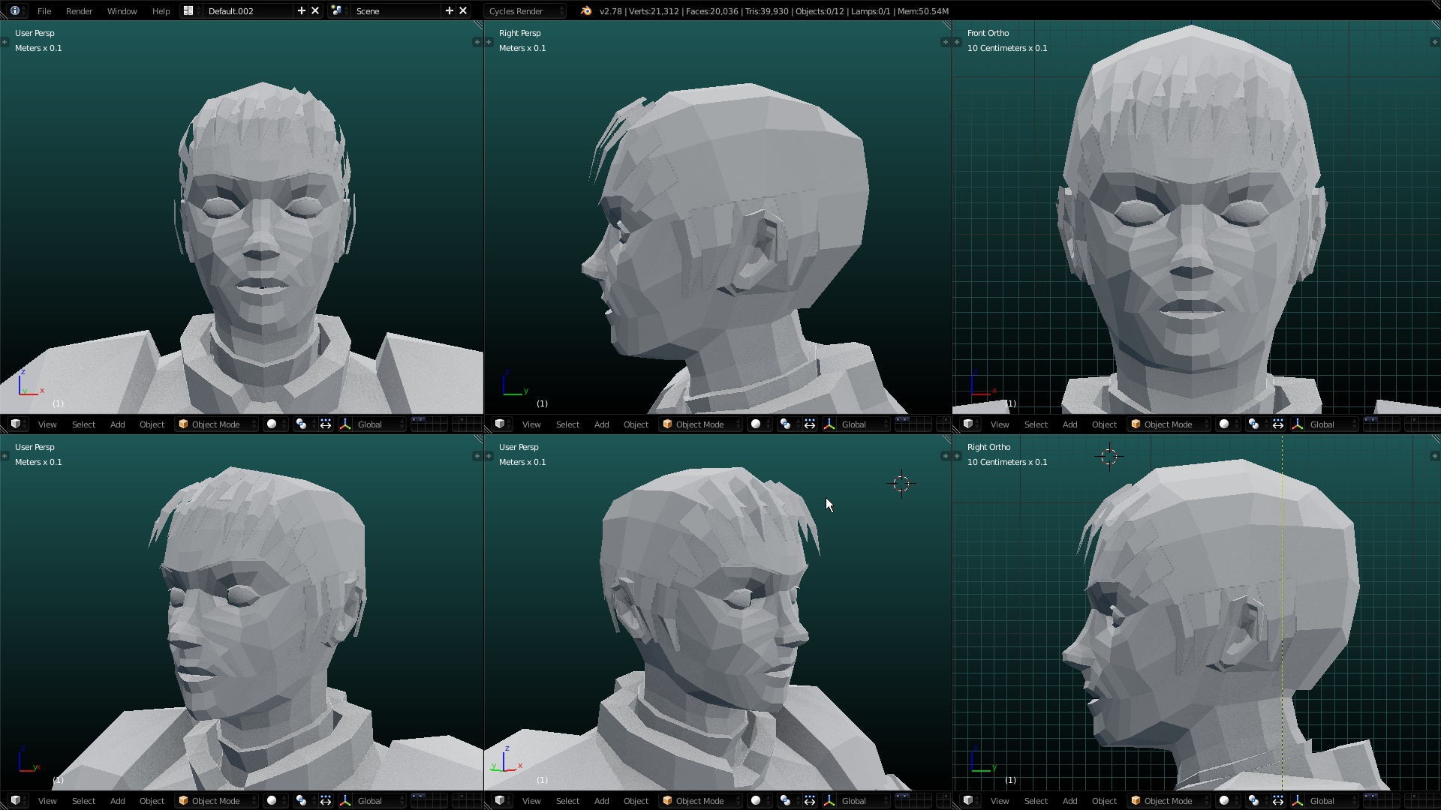Toggle 3D manipulator axis icon in top-left viewport

tap(345, 424)
